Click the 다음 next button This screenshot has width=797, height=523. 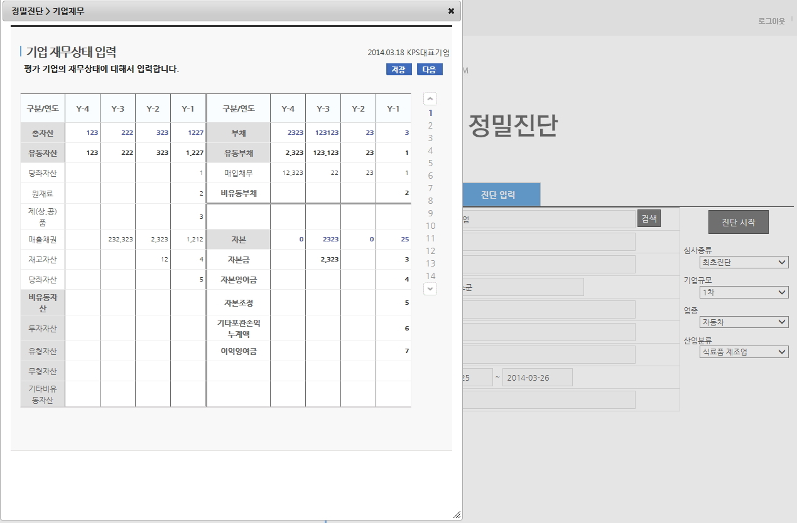pyautogui.click(x=430, y=70)
